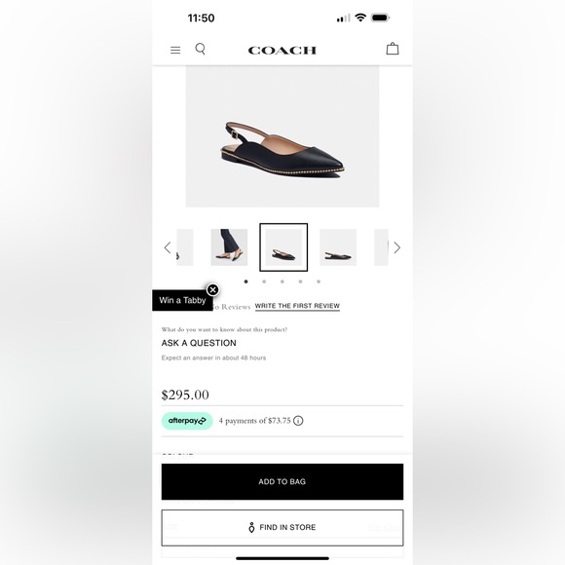Select the highlighted angled shoe thumbnail
Viewport: 565px width, 565px height.
click(x=283, y=247)
